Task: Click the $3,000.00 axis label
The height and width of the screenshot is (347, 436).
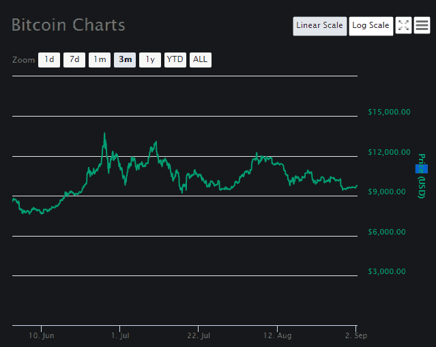Action: [387, 271]
